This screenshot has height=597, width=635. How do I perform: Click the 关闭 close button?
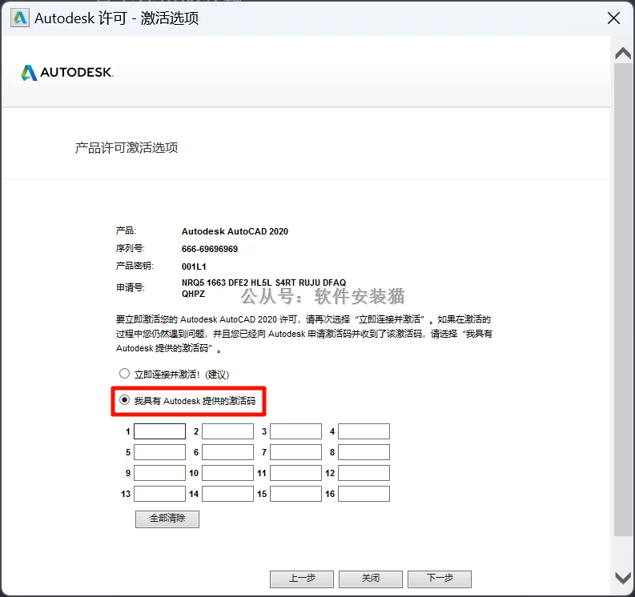coord(371,579)
